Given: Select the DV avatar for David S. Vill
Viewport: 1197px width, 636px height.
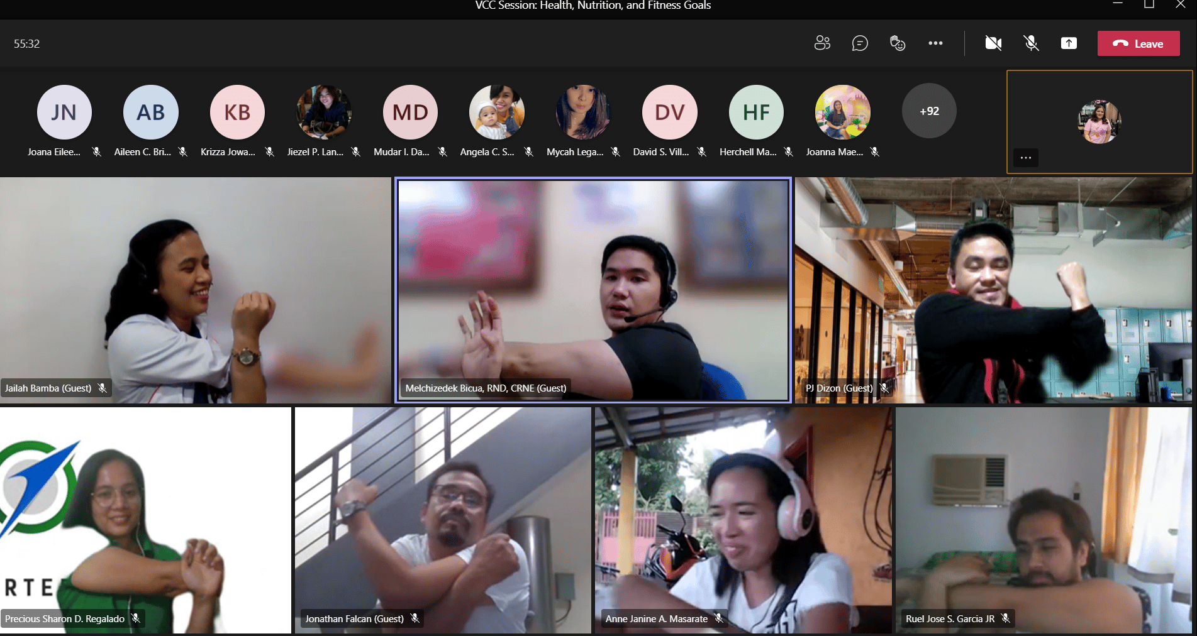Looking at the screenshot, I should click(670, 112).
